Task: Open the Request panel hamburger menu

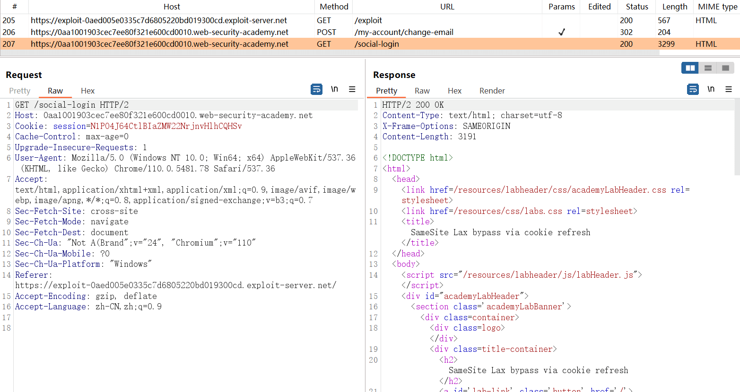Action: (x=352, y=89)
